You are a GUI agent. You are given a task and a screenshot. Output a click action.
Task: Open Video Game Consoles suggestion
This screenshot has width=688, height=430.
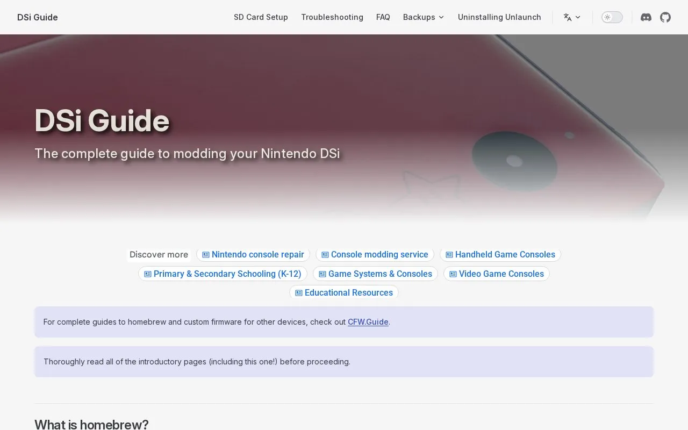(497, 274)
